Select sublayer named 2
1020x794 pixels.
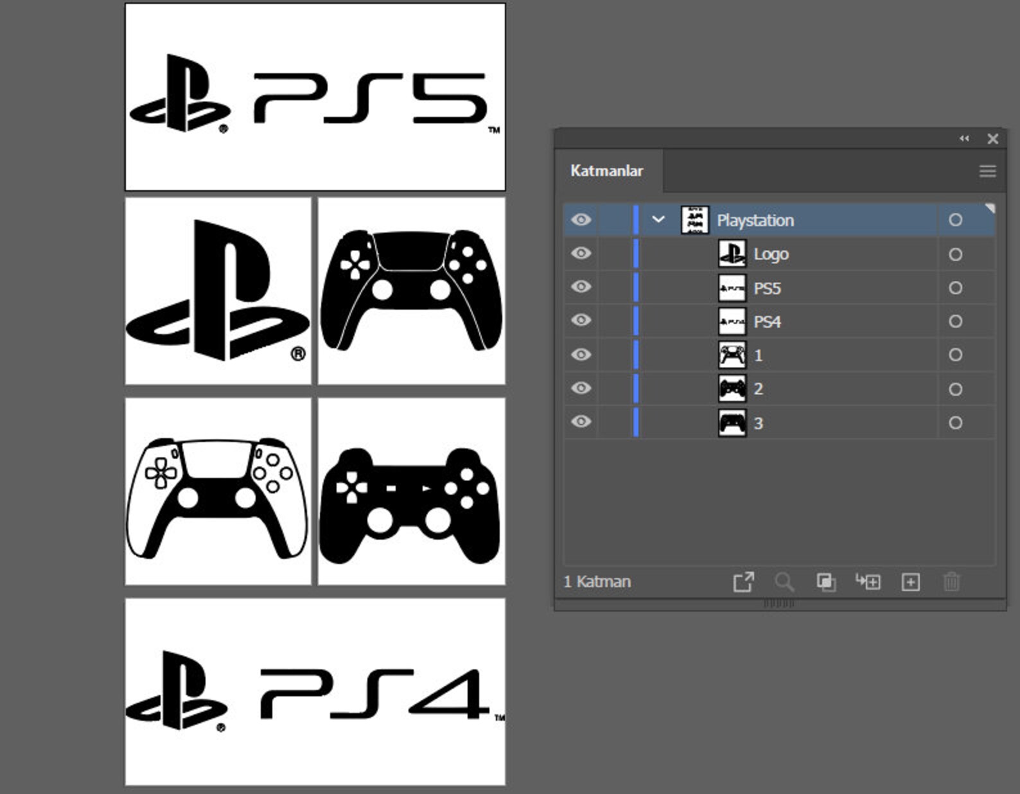coord(758,389)
